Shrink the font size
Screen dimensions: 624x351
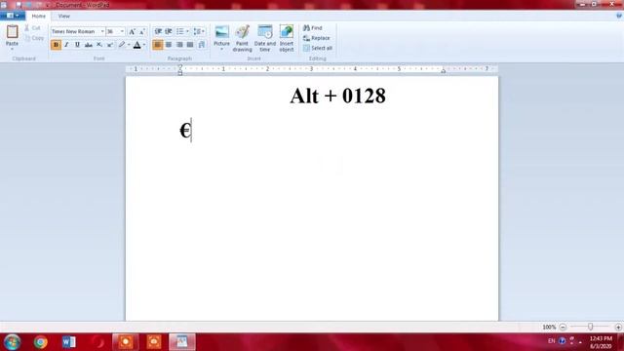(142, 31)
